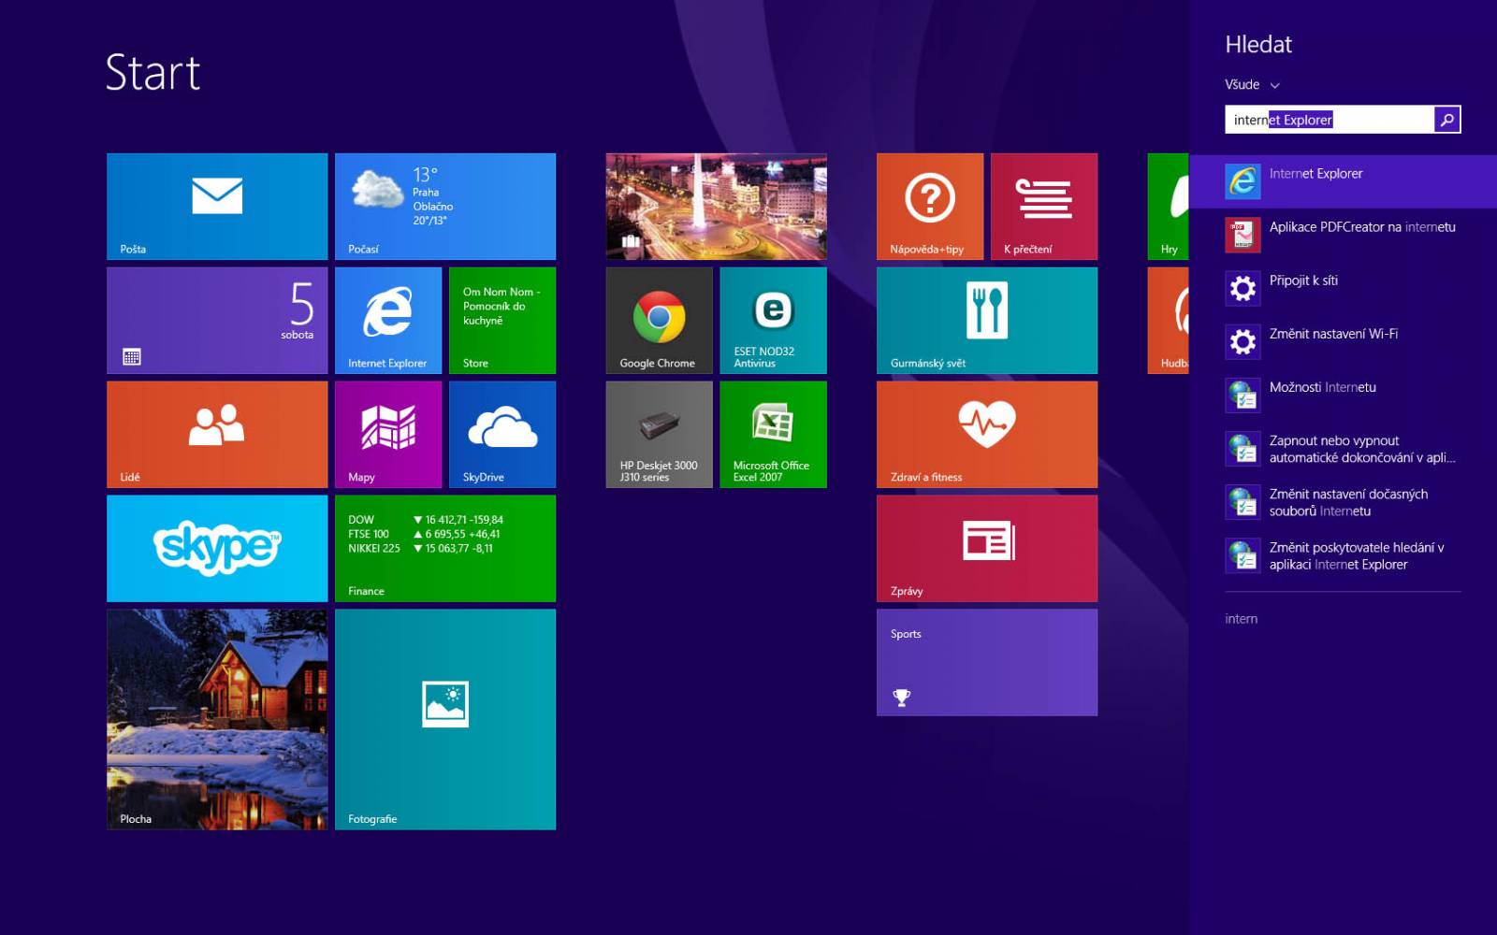Open the Finance stock tile
1497x935 pixels.
(x=445, y=549)
